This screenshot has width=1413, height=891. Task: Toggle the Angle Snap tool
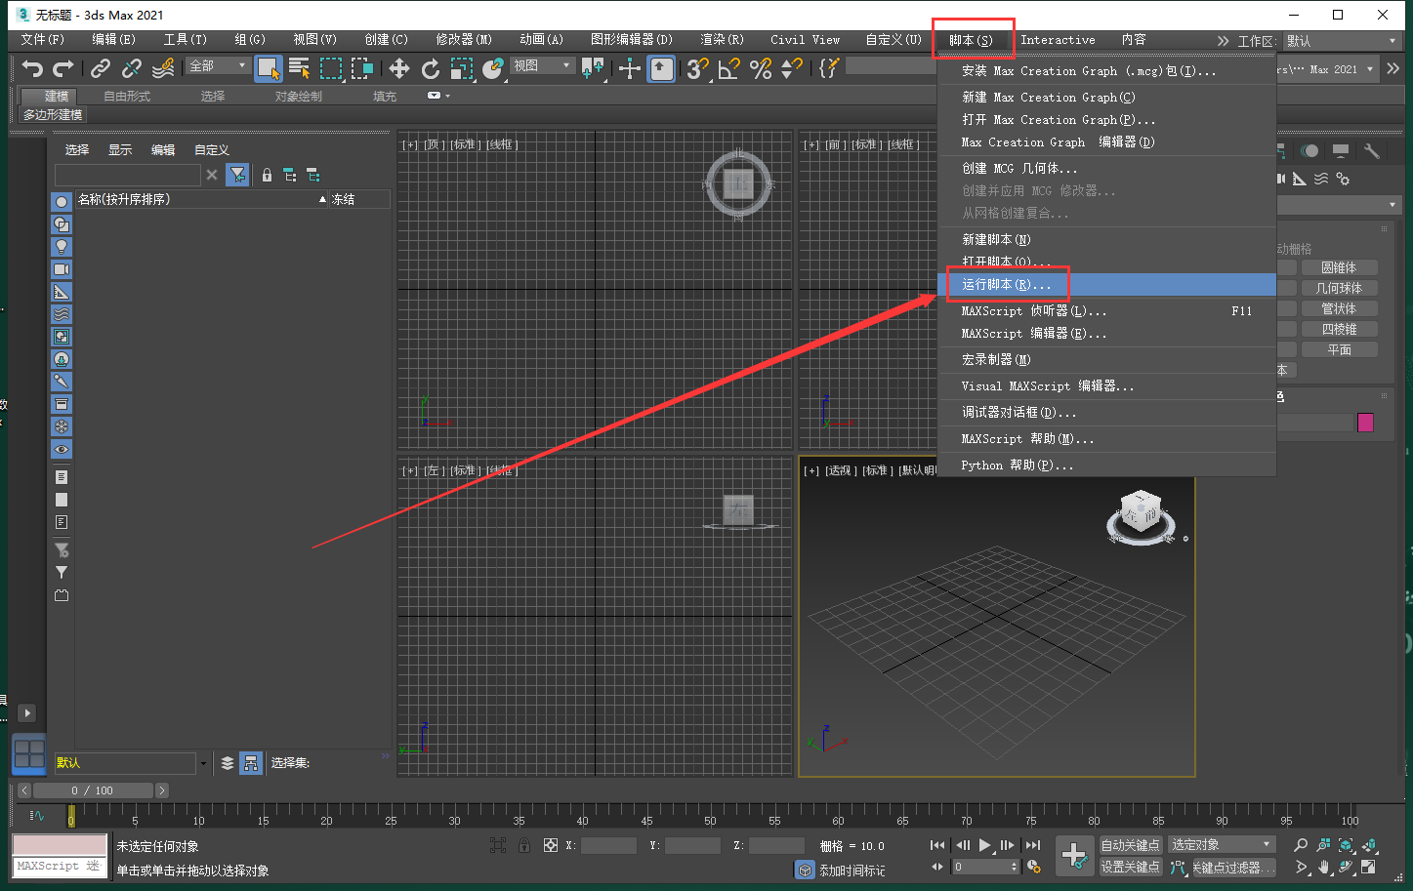(x=728, y=68)
